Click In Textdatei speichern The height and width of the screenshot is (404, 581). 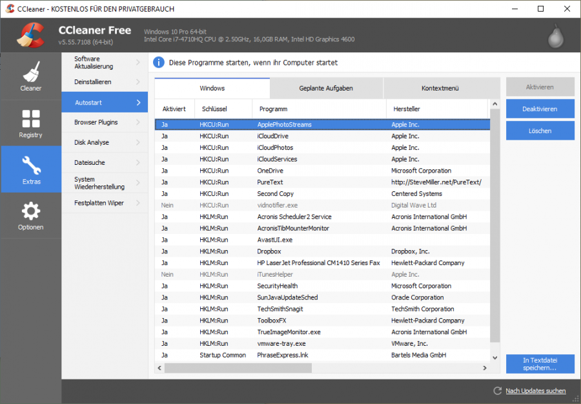pyautogui.click(x=540, y=364)
